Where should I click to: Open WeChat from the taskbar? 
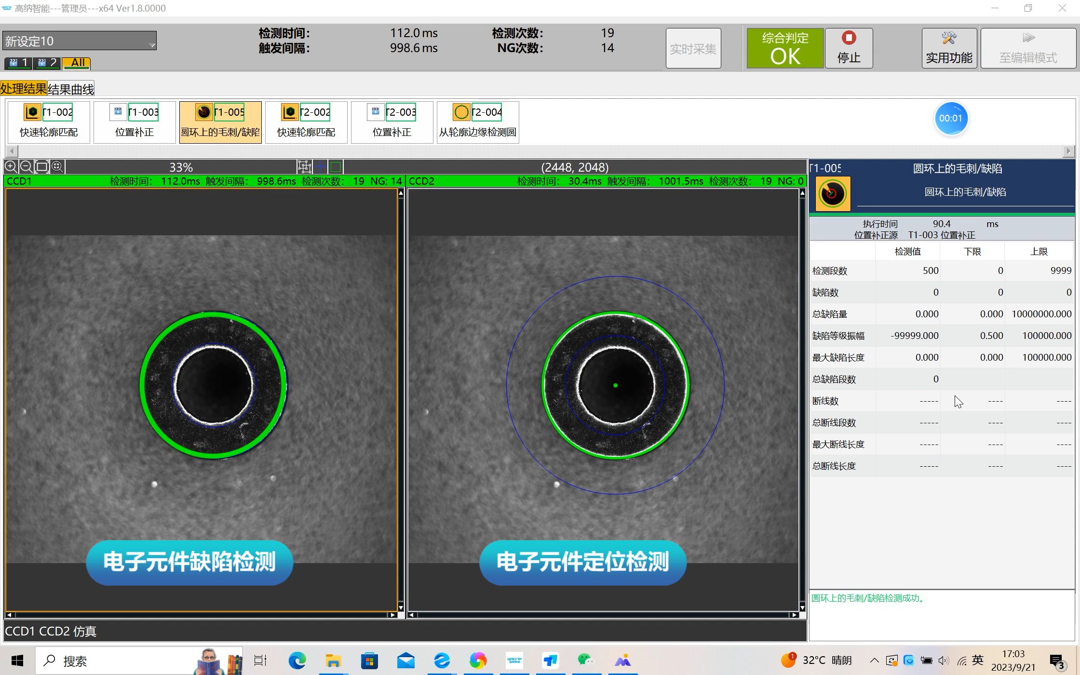coord(585,661)
